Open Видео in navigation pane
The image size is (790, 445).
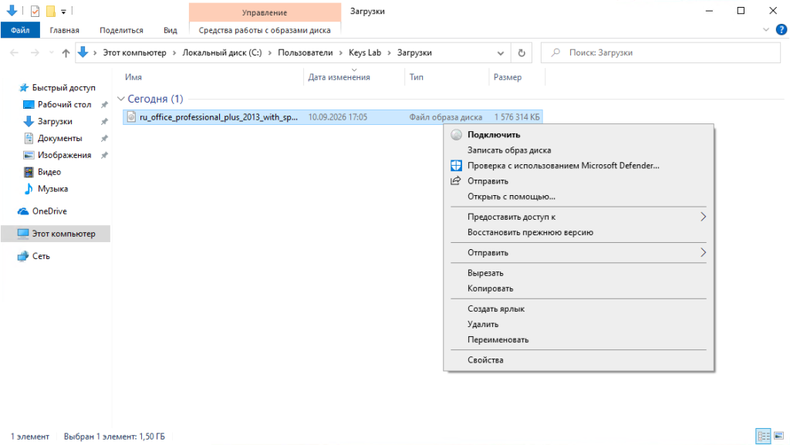tap(49, 172)
